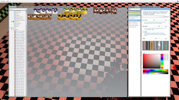Click the green value stepper arrows
The image size is (179, 100).
click(x=168, y=57)
